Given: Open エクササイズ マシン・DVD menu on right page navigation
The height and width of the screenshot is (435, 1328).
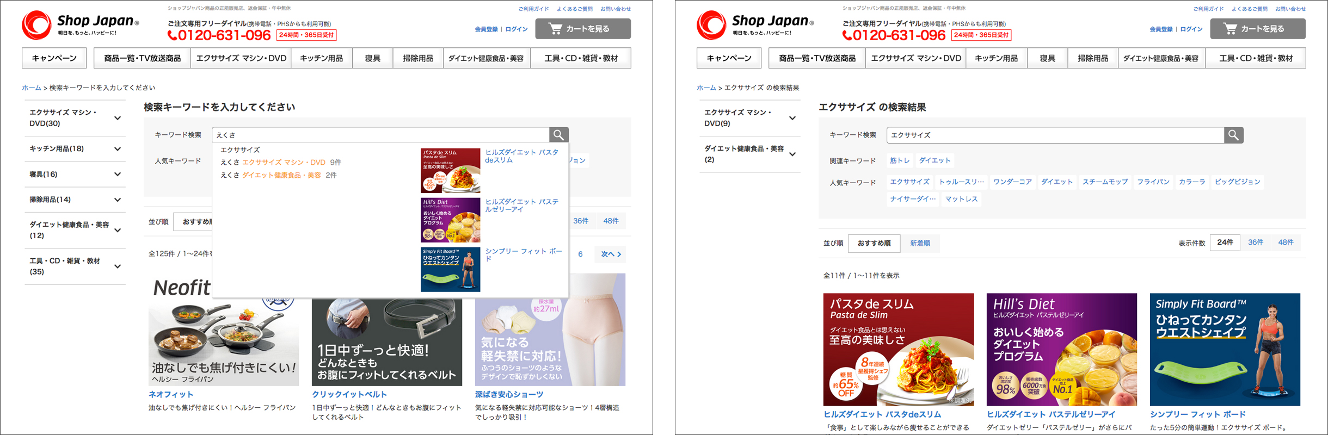Looking at the screenshot, I should tap(916, 58).
